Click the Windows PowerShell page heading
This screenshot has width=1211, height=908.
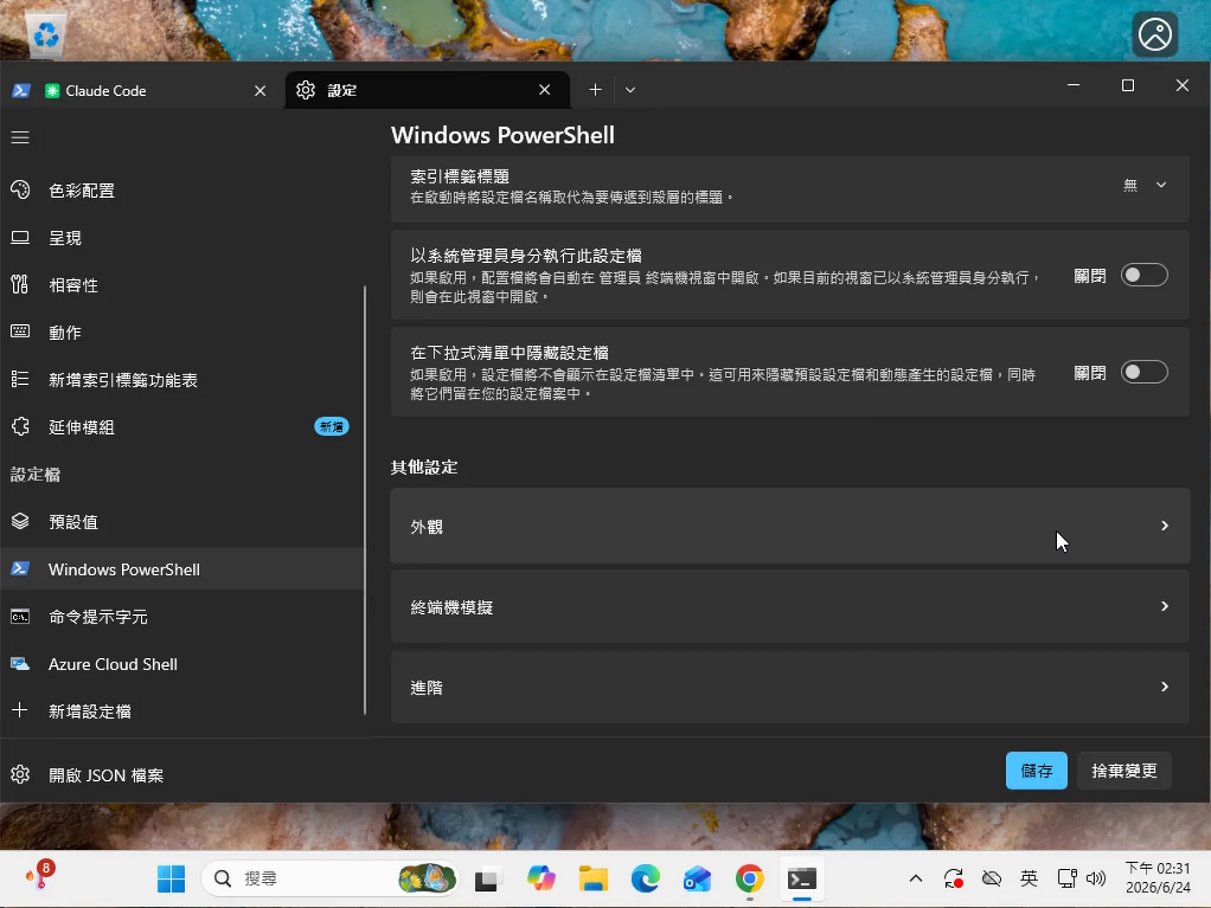[503, 135]
